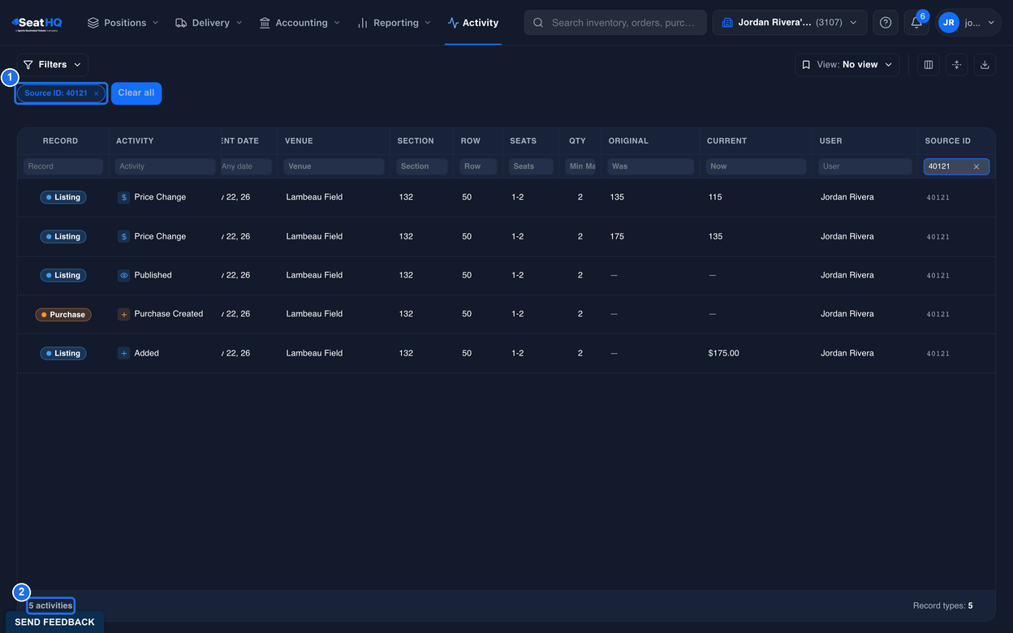Open the Positions menu
The height and width of the screenshot is (633, 1013).
pyautogui.click(x=123, y=23)
